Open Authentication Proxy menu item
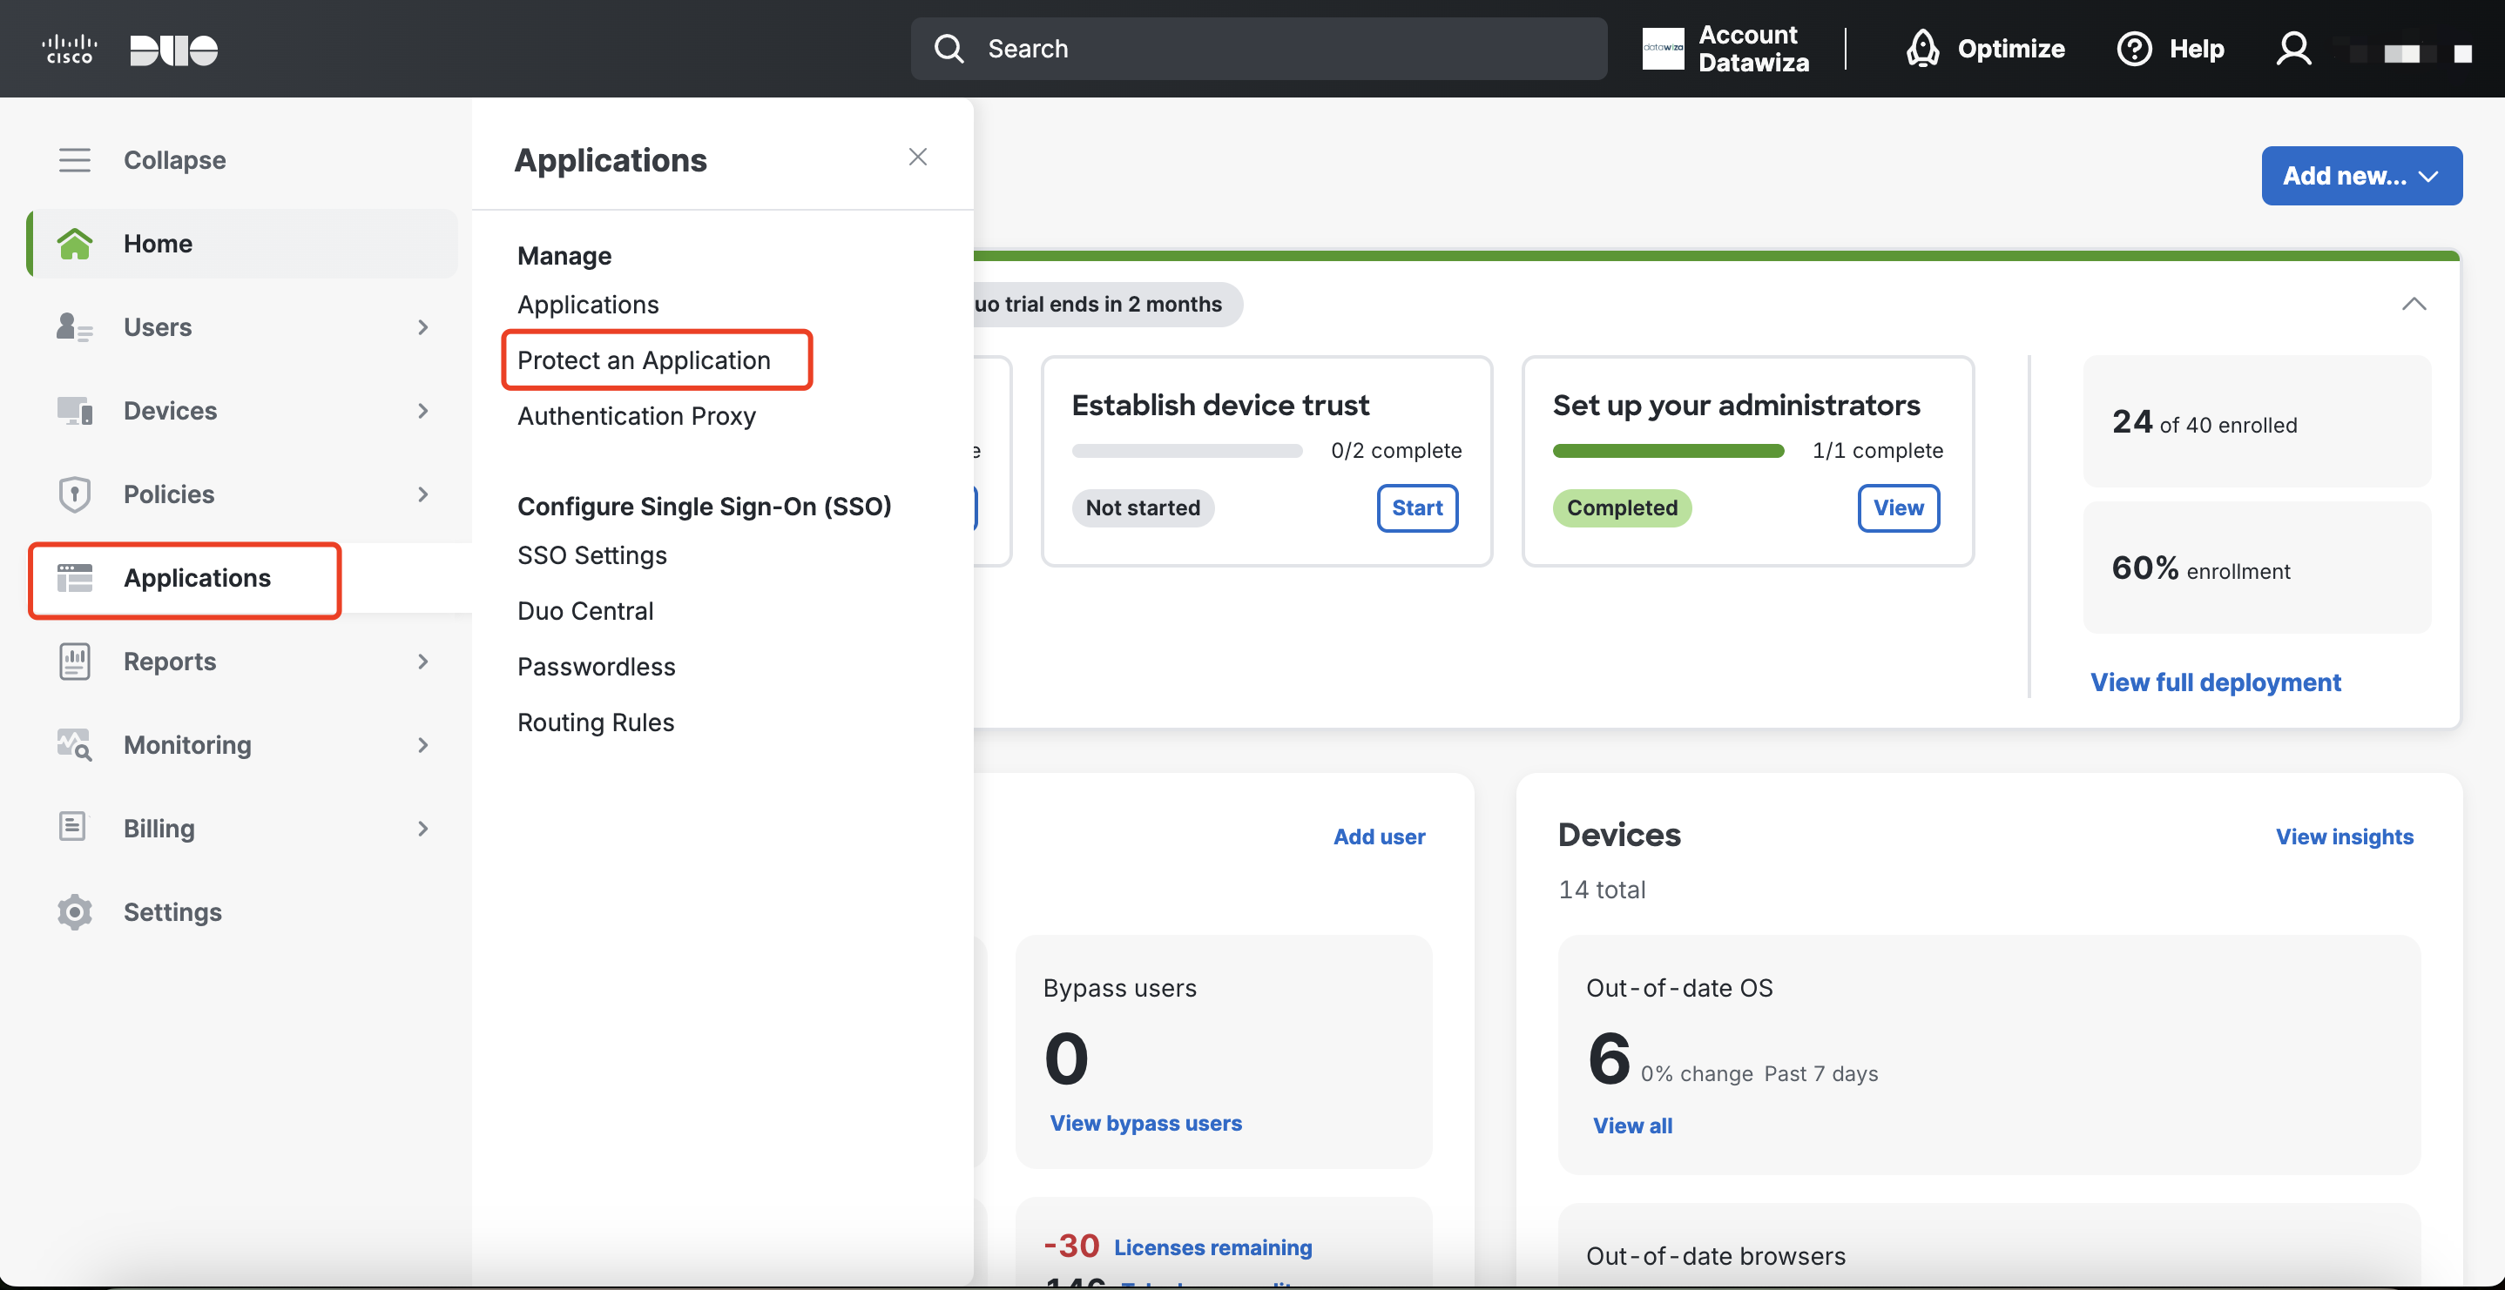2505x1290 pixels. [636, 416]
